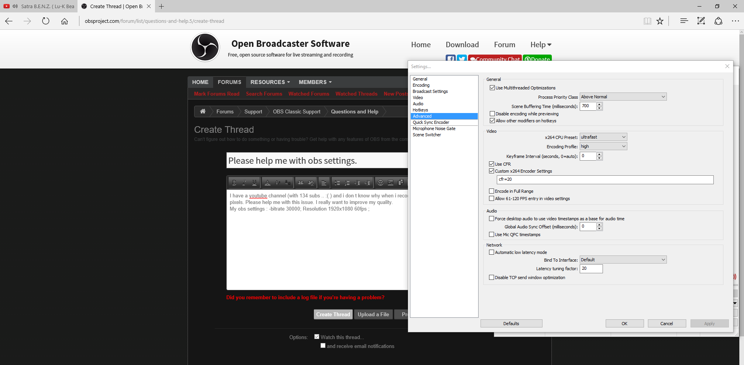This screenshot has width=744, height=365.
Task: Select Encoding in the Settings list
Action: pos(444,85)
